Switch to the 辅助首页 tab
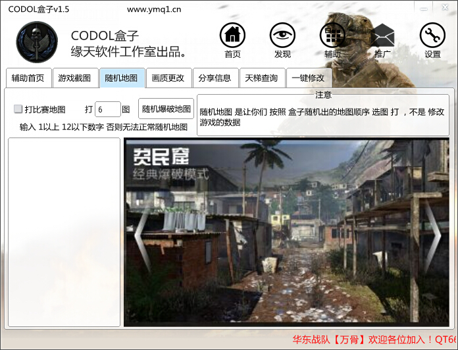The image size is (458, 350). (28, 78)
